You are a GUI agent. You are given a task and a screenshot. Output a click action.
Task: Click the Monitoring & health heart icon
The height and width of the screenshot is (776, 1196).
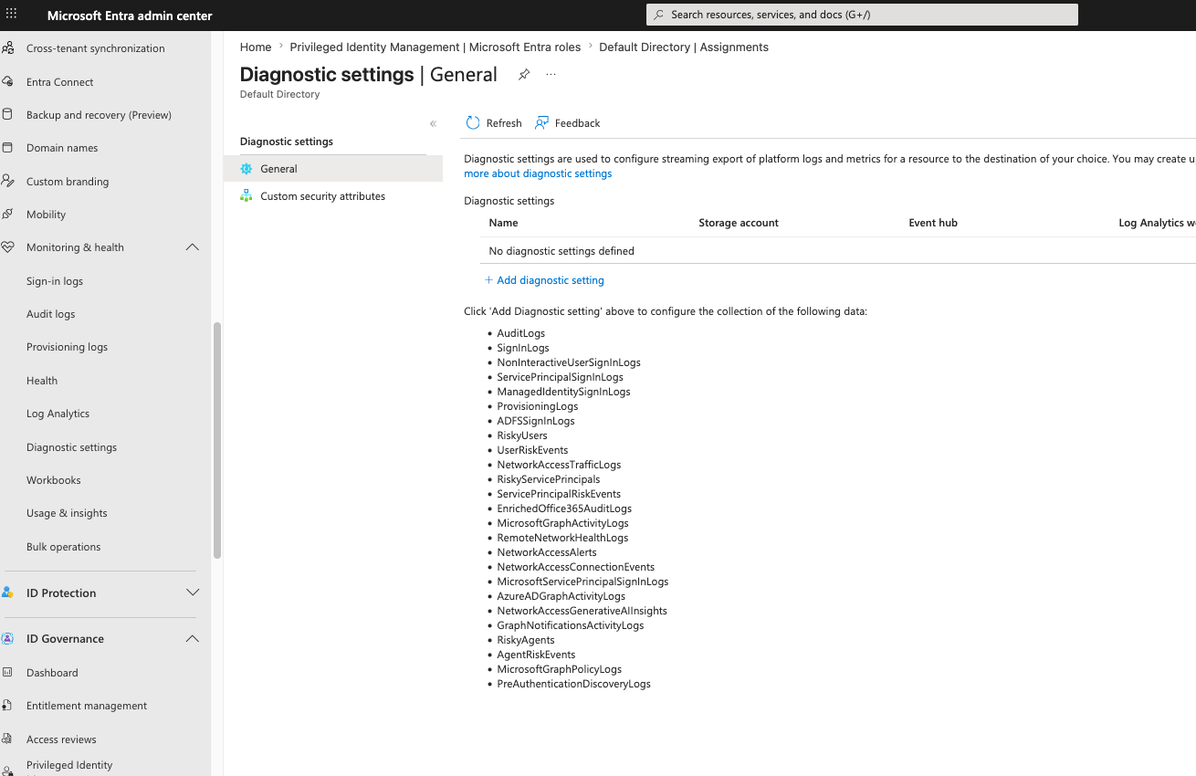pyautogui.click(x=7, y=247)
